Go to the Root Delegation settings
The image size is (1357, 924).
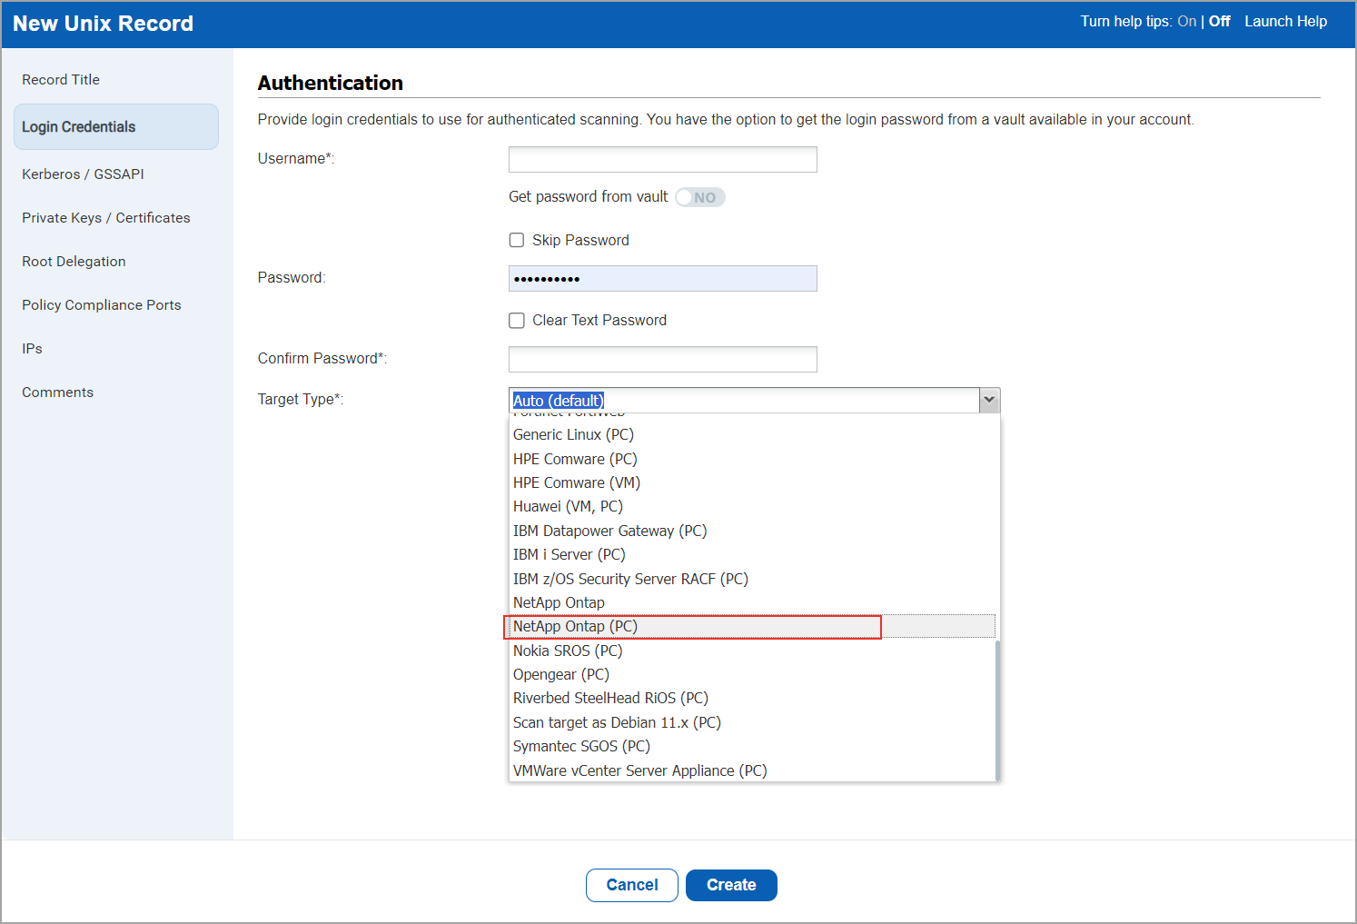74,261
